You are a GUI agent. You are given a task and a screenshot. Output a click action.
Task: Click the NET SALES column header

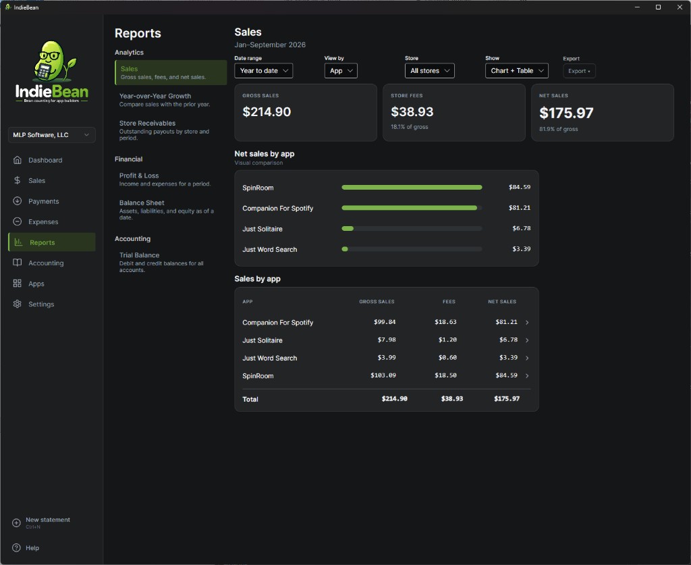(x=502, y=302)
